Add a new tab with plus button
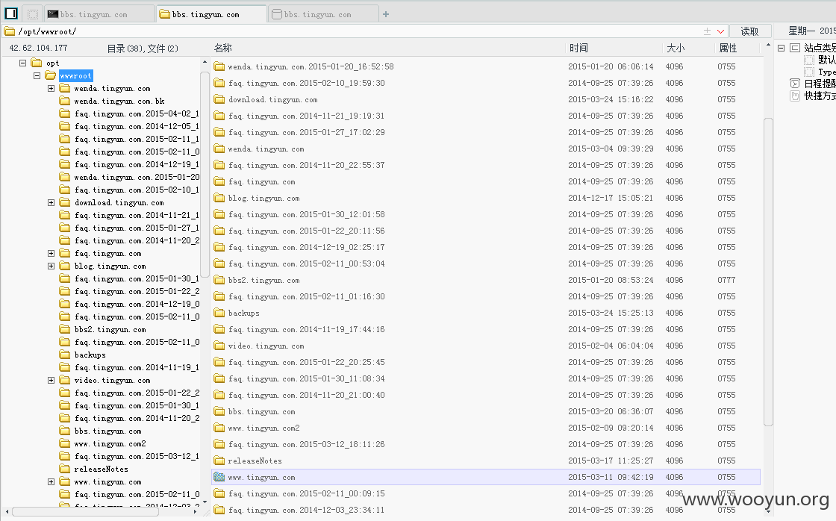 (x=386, y=14)
